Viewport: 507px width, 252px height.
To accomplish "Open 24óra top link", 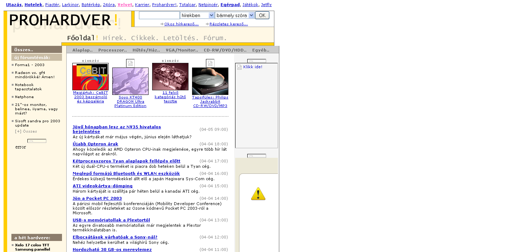I will 109,5.
